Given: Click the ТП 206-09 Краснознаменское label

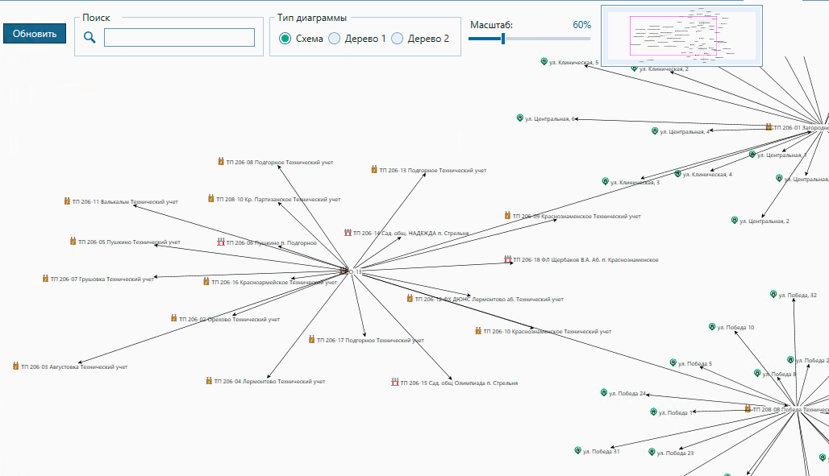Looking at the screenshot, I should tap(577, 216).
